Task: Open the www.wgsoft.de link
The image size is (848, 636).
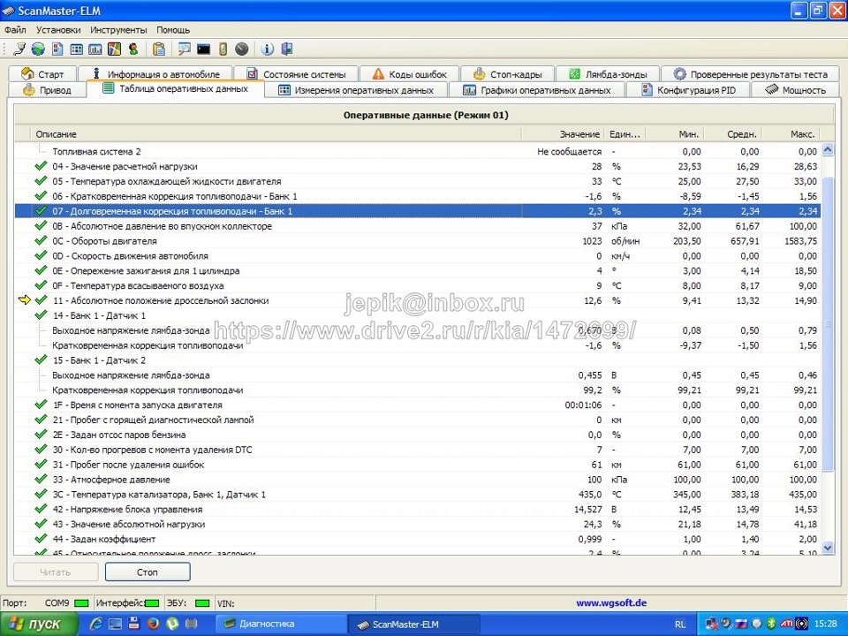Action: pyautogui.click(x=611, y=602)
